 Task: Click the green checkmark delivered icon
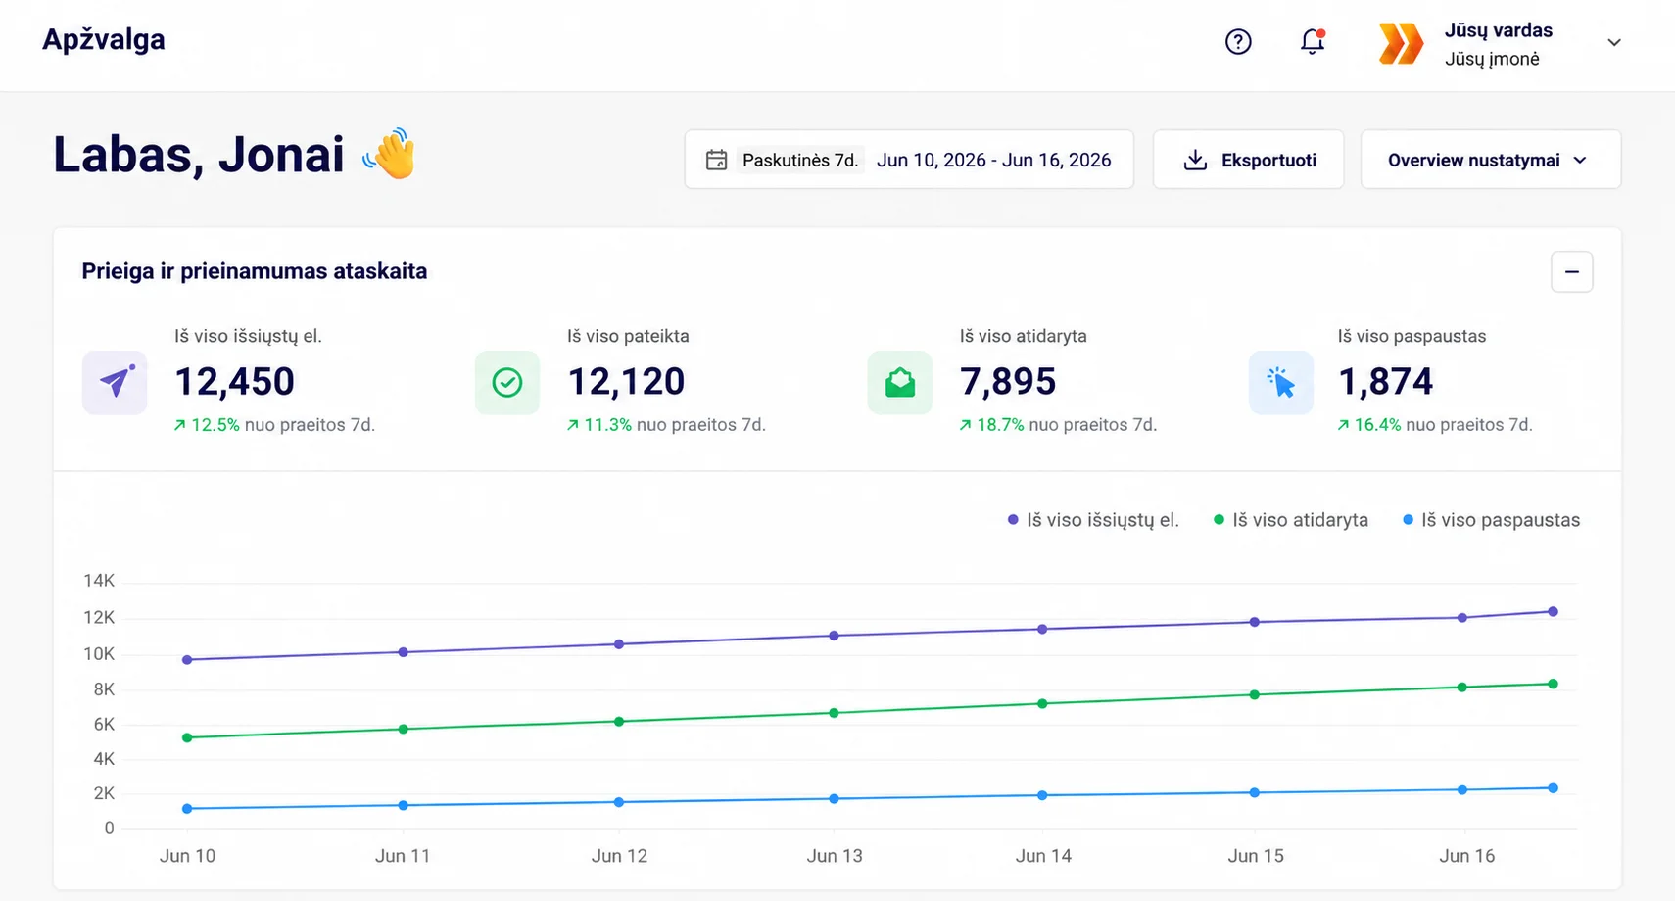pyautogui.click(x=507, y=383)
